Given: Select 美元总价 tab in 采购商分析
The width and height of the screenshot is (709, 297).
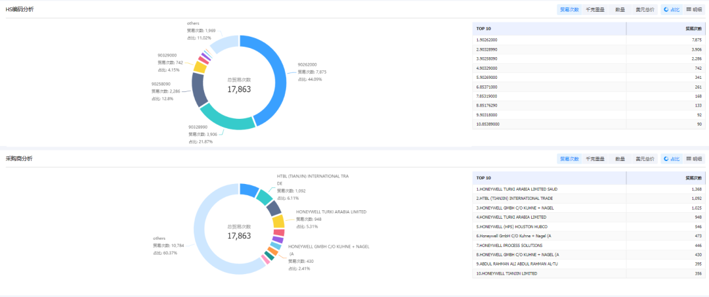Looking at the screenshot, I should [x=644, y=158].
